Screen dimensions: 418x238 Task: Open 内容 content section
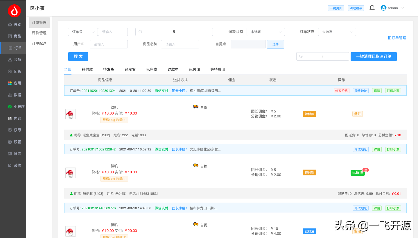click(x=15, y=119)
